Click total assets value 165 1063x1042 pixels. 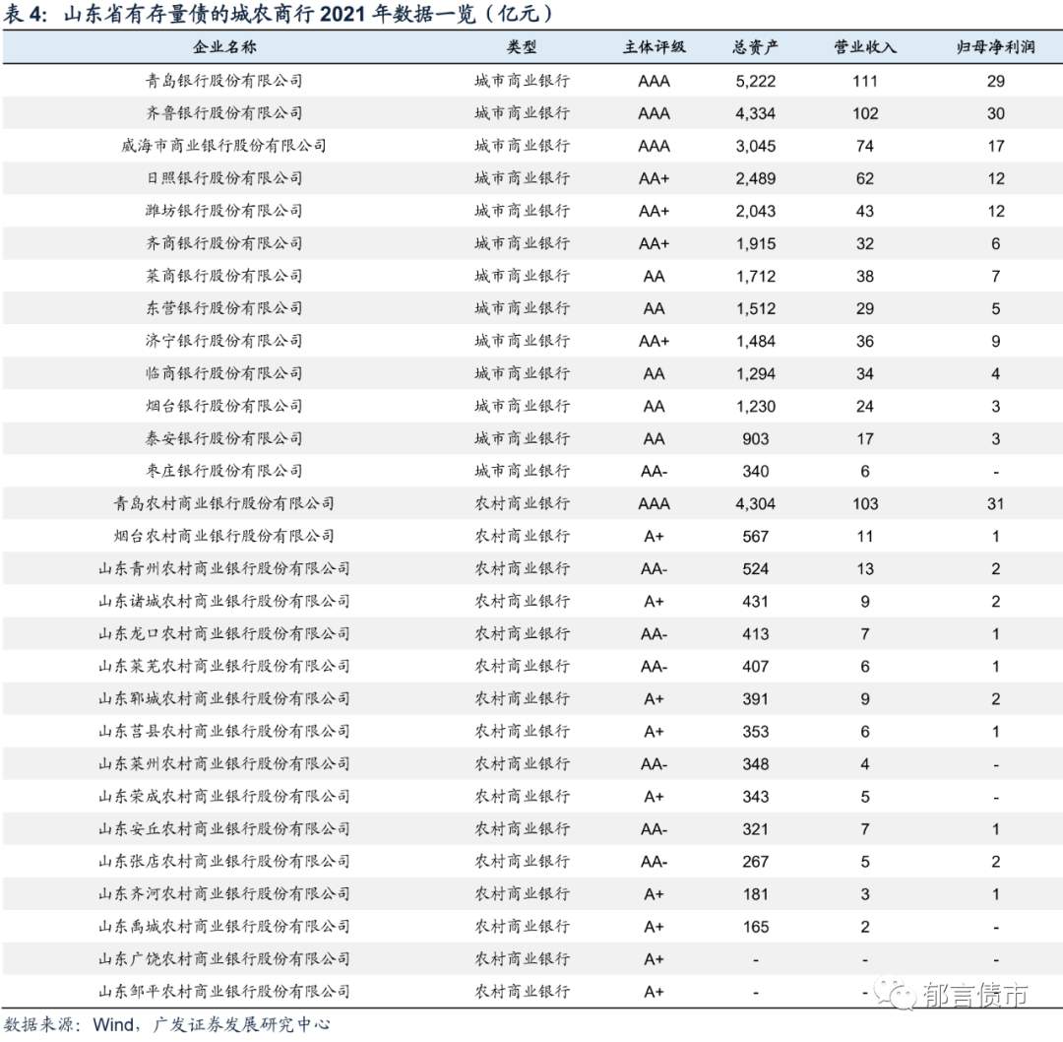755,928
